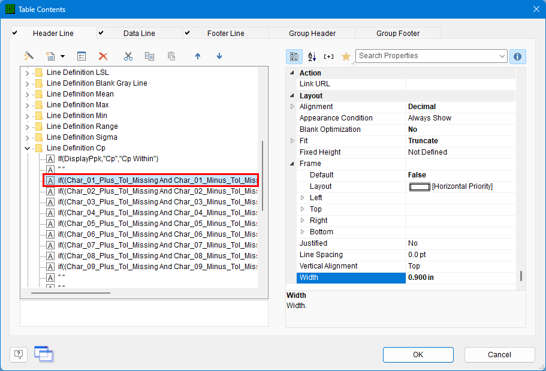Click text icon of Char_05 row
Image resolution: width=546 pixels, height=371 pixels.
point(50,224)
